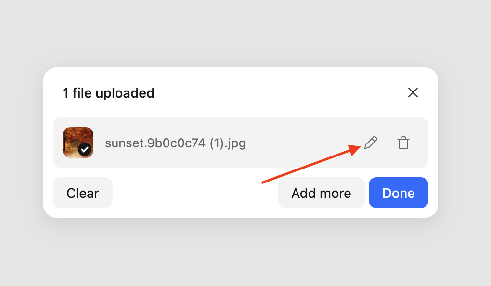Screen dimensions: 491x286
Task: Click the "1 file uploaded" heading
Action: coord(108,93)
